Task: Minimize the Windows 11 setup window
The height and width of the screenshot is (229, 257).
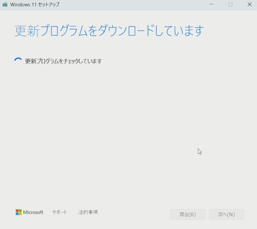Action: point(212,4)
